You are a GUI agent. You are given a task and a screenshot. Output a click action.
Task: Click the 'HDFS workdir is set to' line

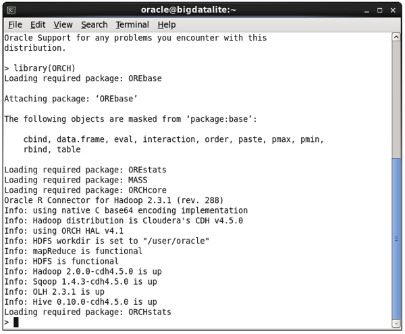[x=107, y=241]
